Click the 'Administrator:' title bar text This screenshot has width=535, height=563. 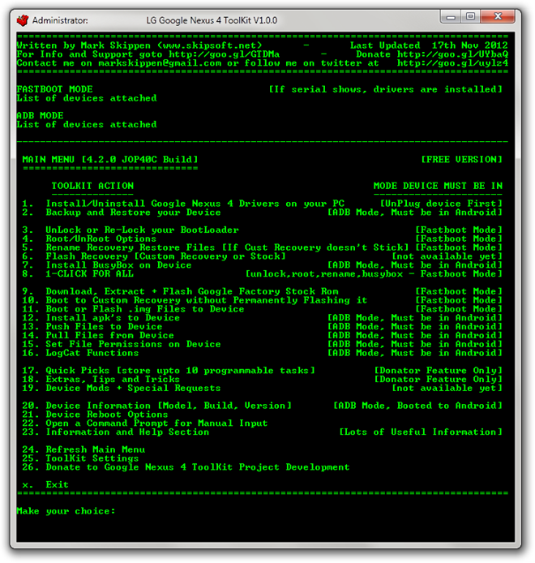(60, 20)
